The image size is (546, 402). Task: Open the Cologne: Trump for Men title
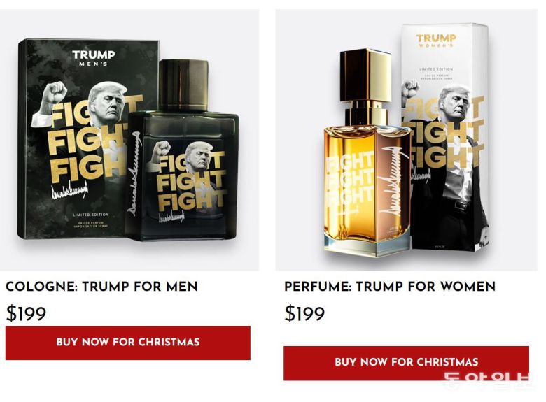point(101,287)
